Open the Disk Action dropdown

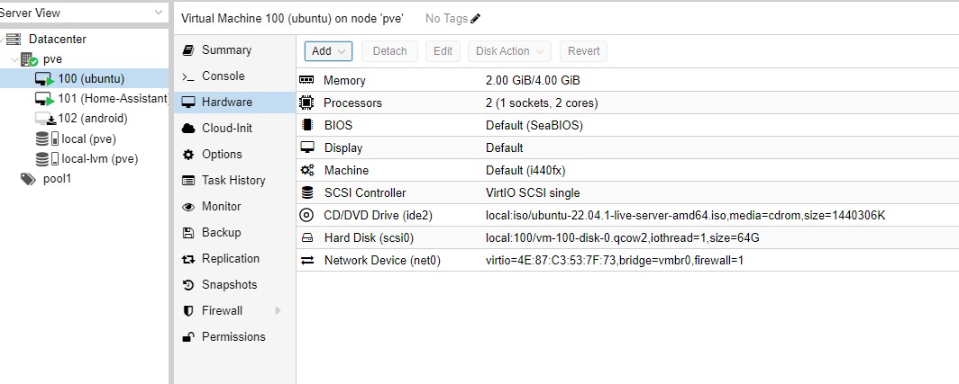click(510, 51)
